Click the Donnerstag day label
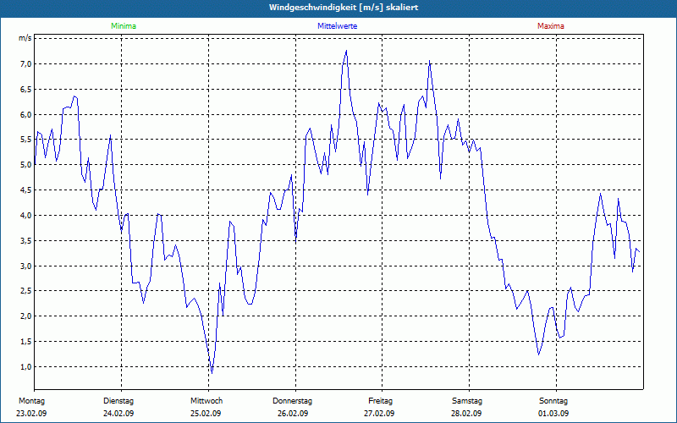 pos(292,401)
